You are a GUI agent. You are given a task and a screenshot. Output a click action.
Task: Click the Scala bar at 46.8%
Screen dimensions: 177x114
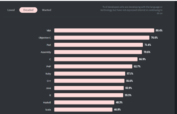83,109
